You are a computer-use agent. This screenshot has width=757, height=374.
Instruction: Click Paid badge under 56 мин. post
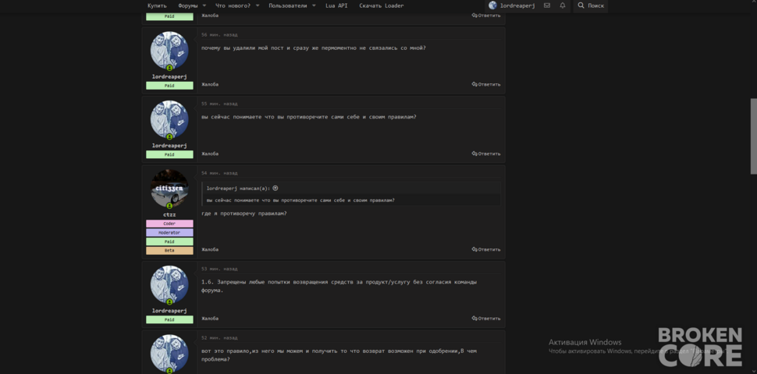tap(169, 86)
